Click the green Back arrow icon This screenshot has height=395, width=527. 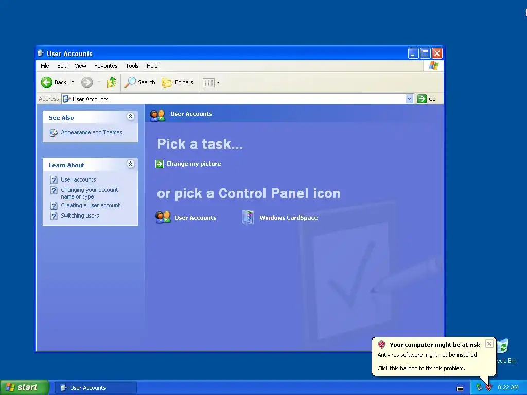pos(47,82)
